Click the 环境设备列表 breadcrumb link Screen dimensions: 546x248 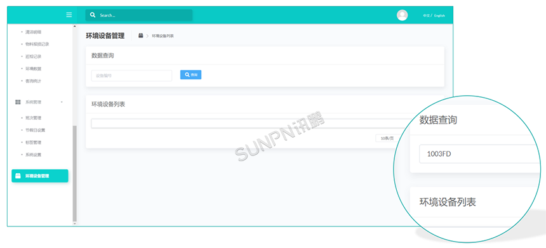click(163, 36)
